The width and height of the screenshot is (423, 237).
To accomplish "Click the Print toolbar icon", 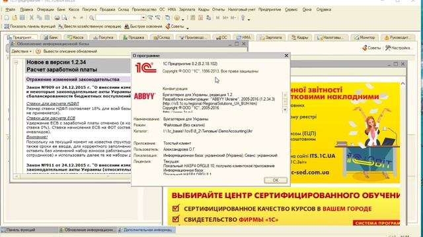I will (x=57, y=18).
